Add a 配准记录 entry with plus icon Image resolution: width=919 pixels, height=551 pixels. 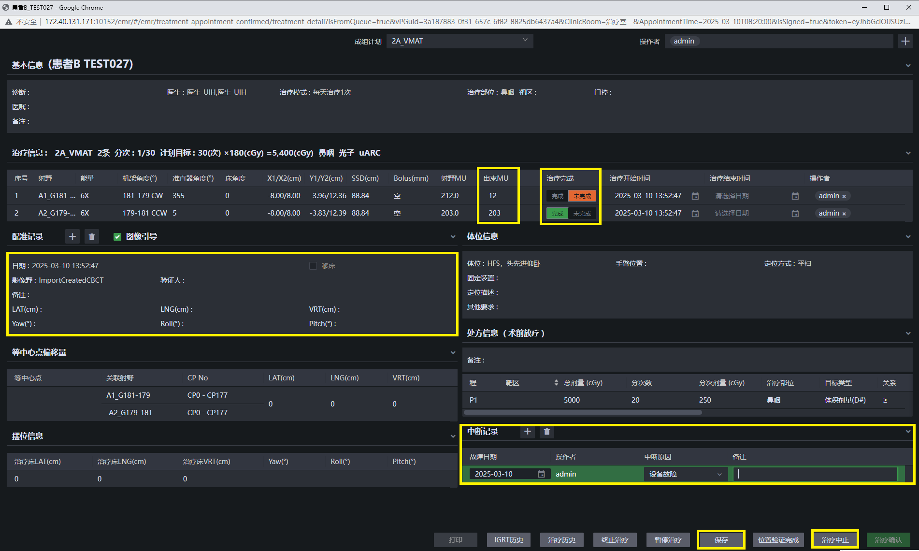pos(72,236)
